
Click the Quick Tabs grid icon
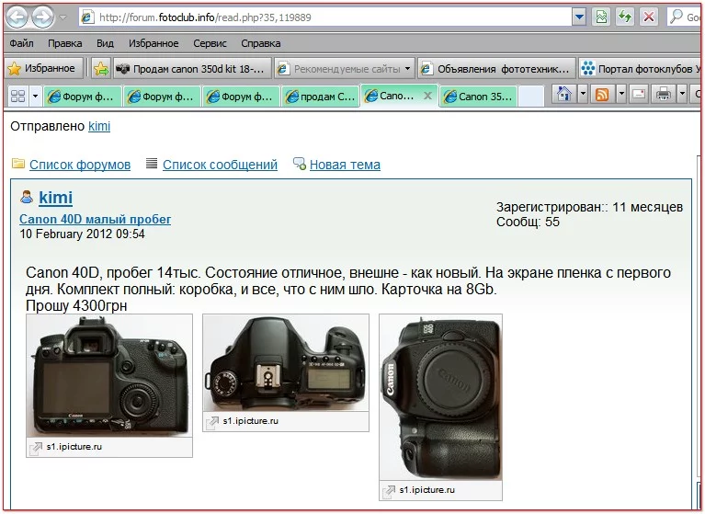tap(18, 96)
